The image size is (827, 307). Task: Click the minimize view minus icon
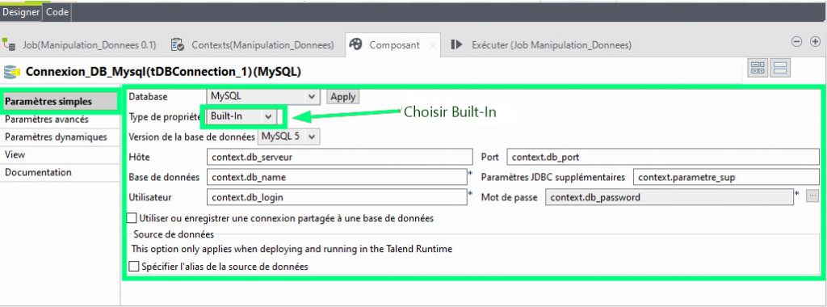tap(797, 42)
